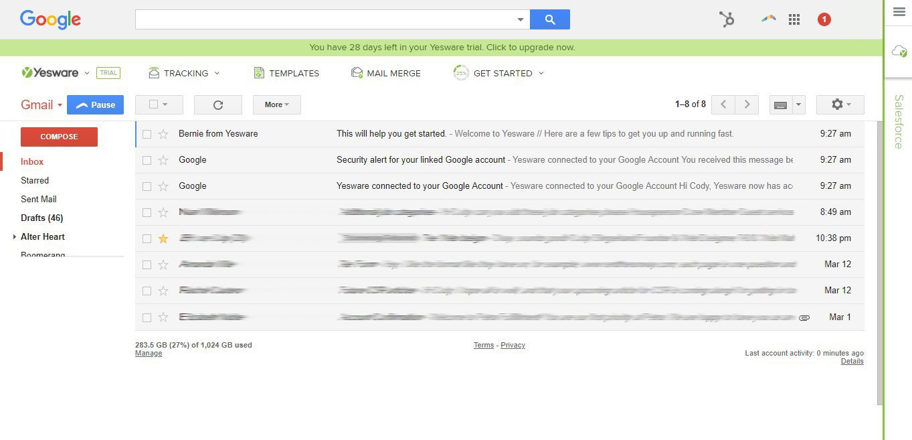
Task: Star the Security alert email
Action: coord(163,160)
